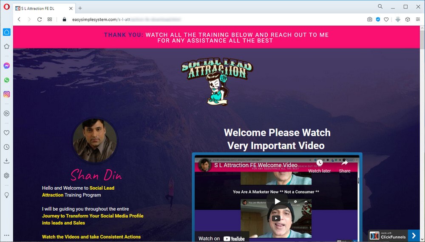Select the S L Attraction FE DL tab
This screenshot has width=425, height=242.
pos(44,9)
